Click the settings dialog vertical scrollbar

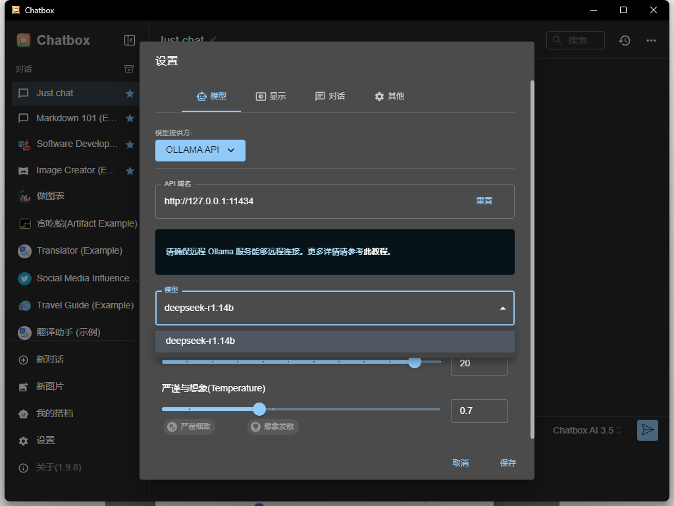(532, 260)
